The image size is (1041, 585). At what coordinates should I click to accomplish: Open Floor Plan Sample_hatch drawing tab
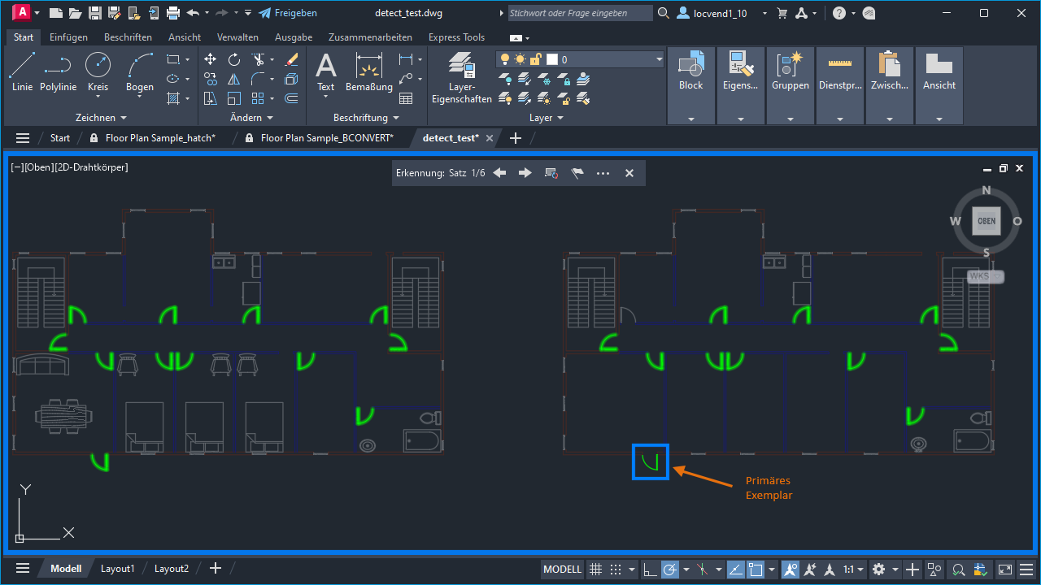tap(159, 138)
